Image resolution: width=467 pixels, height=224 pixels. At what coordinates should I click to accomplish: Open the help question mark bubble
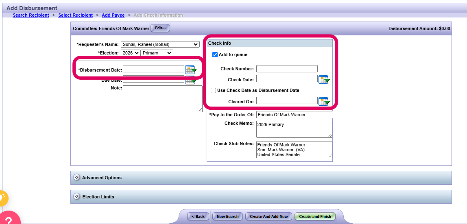point(8,219)
